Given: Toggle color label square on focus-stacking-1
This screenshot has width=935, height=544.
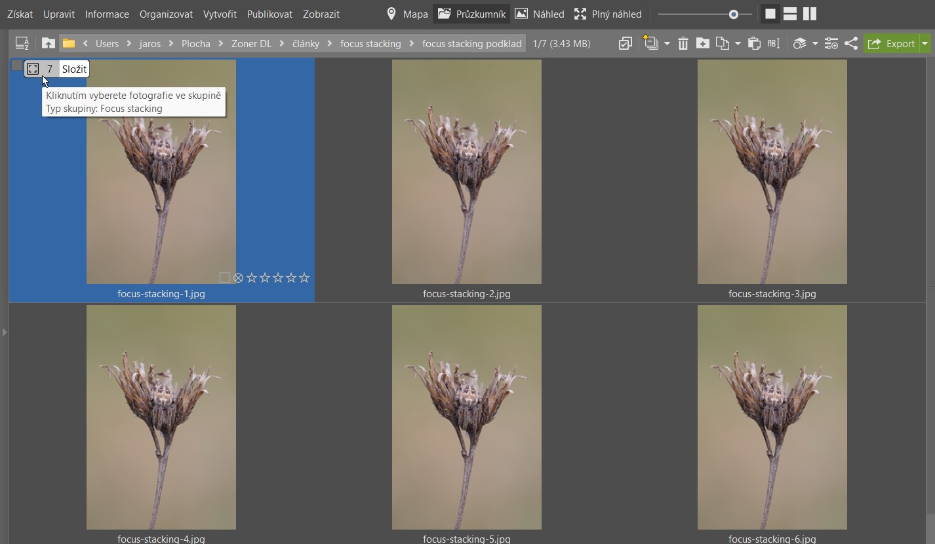Looking at the screenshot, I should click(225, 278).
